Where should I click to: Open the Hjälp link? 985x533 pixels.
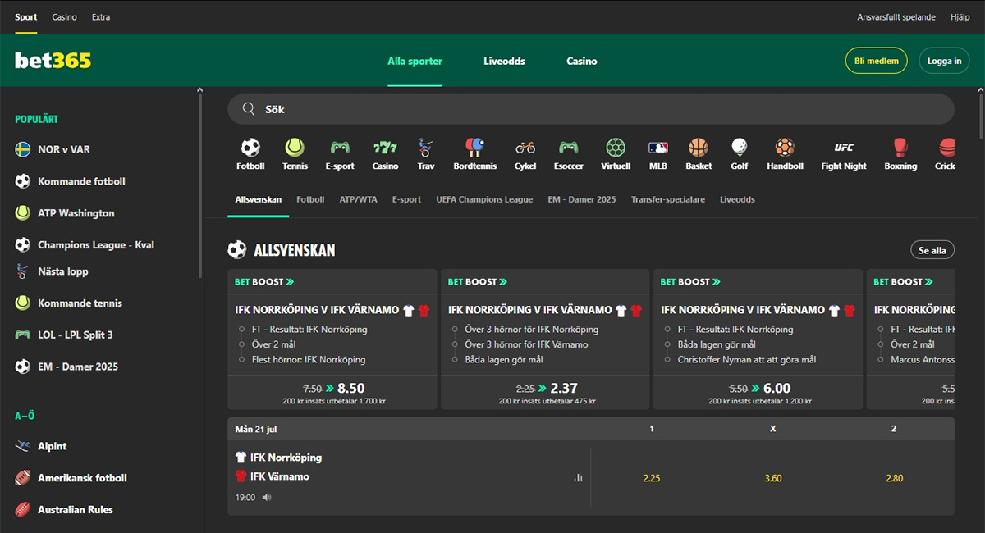(960, 17)
